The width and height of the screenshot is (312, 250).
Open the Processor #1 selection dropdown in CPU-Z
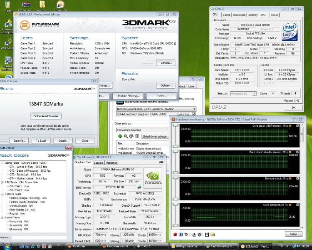point(254,93)
